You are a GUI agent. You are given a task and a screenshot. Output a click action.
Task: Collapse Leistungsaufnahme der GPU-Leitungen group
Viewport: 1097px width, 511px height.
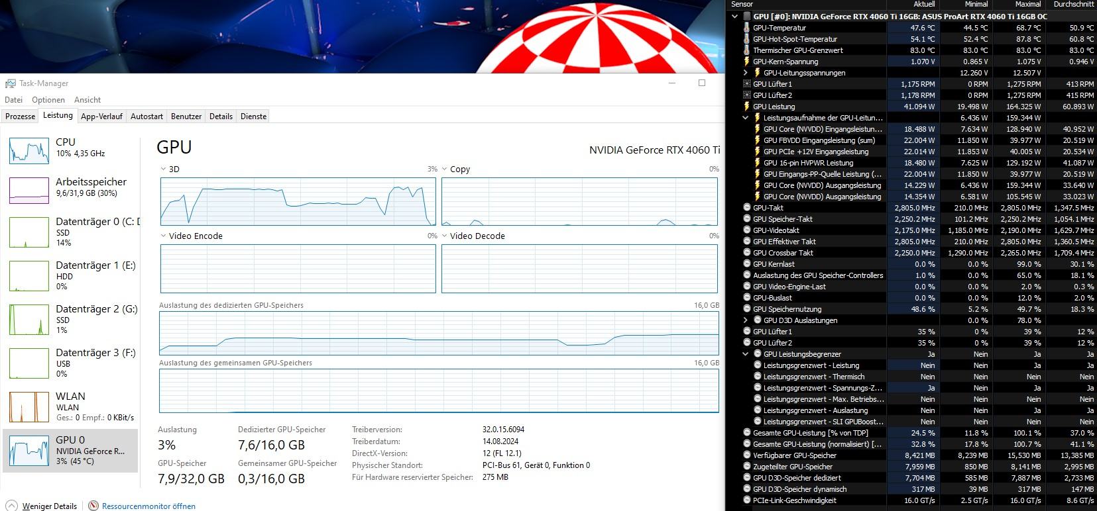pos(746,118)
